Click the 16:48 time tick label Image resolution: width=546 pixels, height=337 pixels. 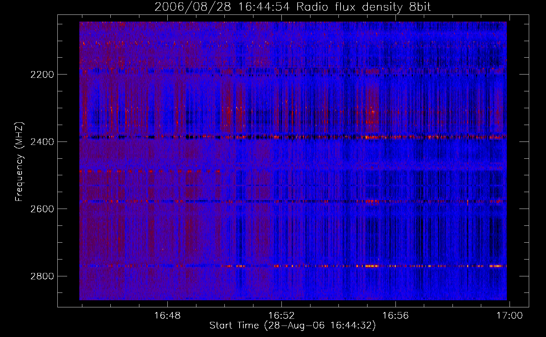click(x=167, y=316)
